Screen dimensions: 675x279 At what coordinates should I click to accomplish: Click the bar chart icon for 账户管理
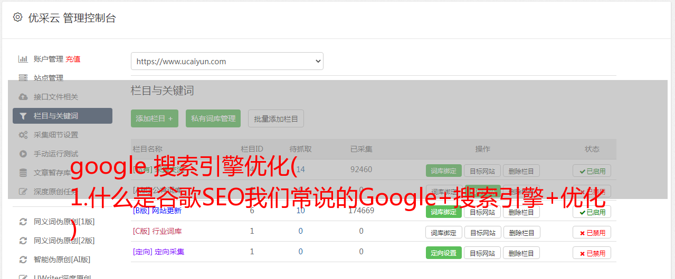(x=23, y=59)
